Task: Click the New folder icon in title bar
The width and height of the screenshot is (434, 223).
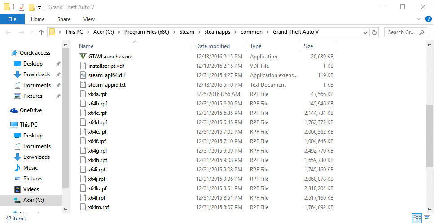Action: pyautogui.click(x=31, y=7)
